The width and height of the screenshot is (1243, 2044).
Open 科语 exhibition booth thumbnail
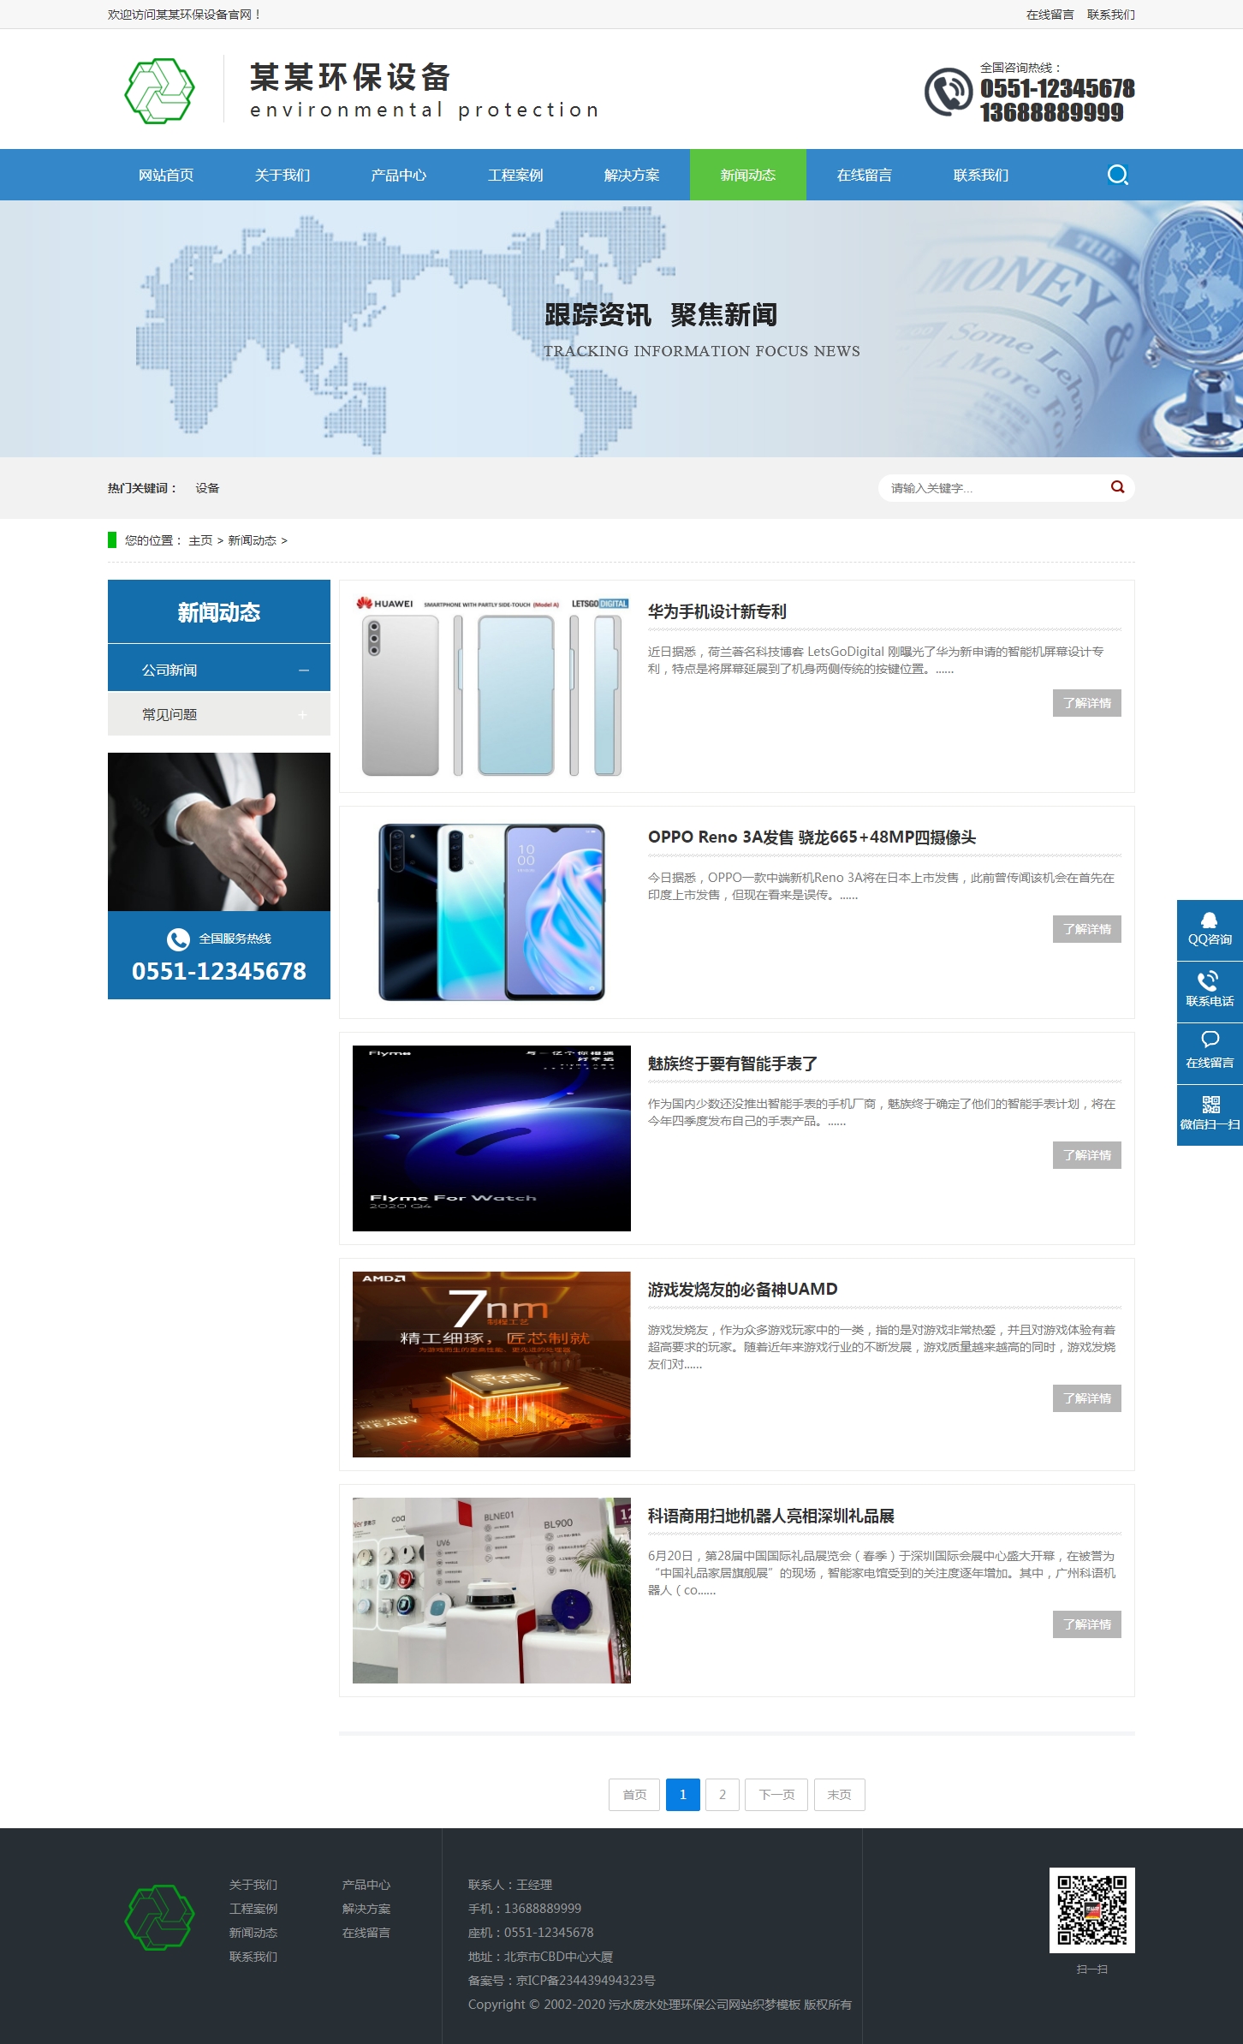click(491, 1590)
